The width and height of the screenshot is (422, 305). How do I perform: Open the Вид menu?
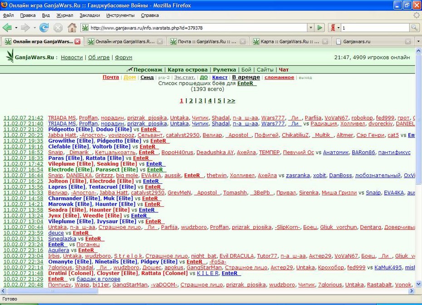click(x=46, y=15)
